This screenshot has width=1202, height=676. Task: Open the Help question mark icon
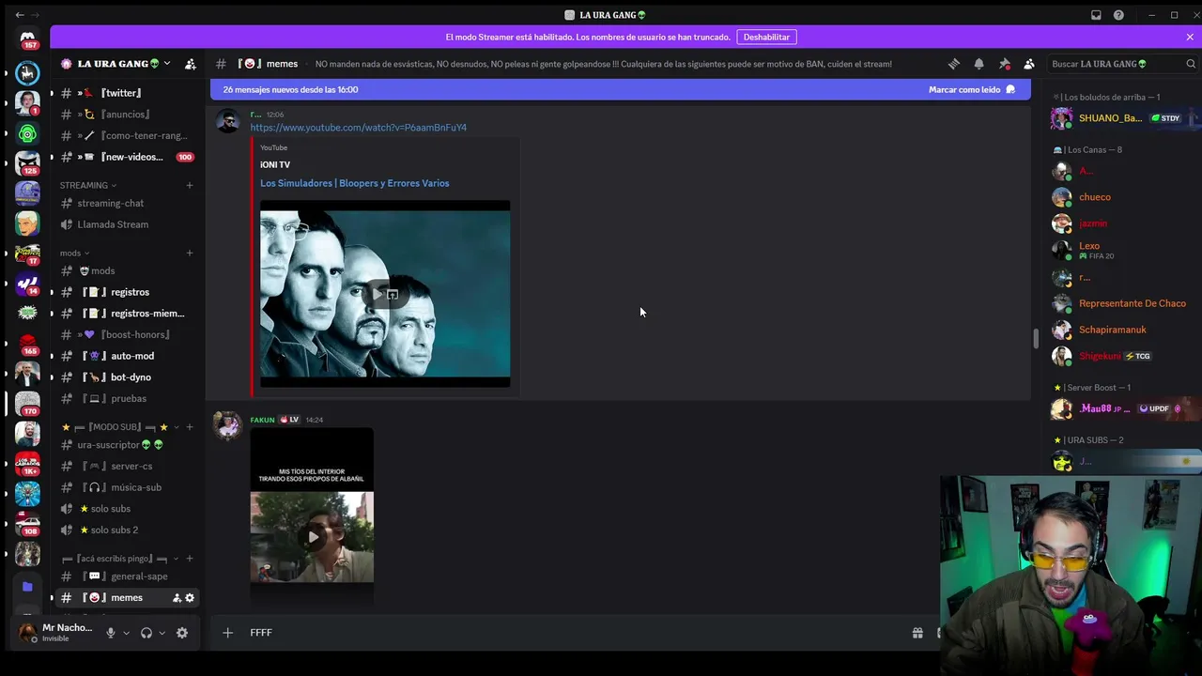tap(1118, 15)
